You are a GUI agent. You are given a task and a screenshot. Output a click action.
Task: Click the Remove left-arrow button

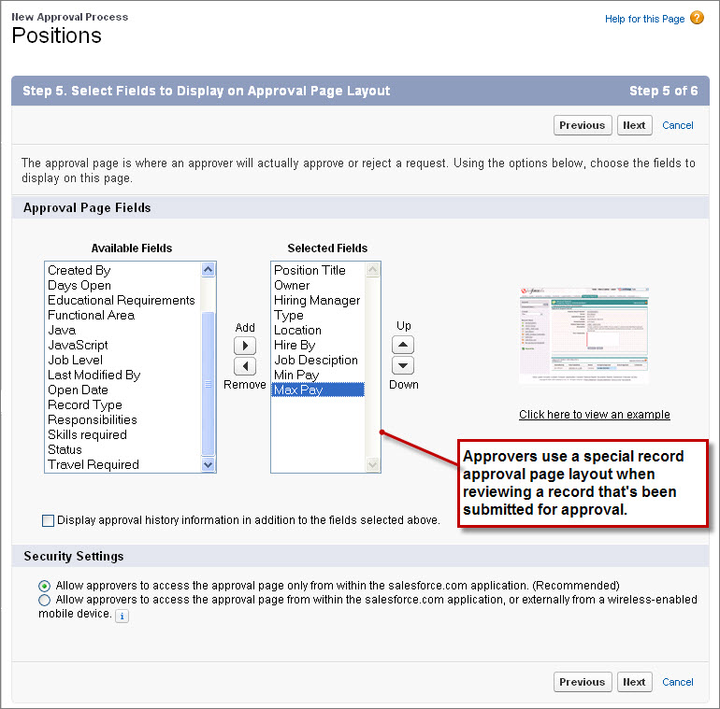[245, 366]
